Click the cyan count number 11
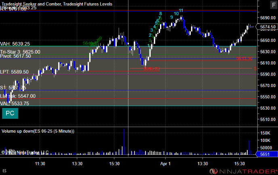 [x=181, y=10]
